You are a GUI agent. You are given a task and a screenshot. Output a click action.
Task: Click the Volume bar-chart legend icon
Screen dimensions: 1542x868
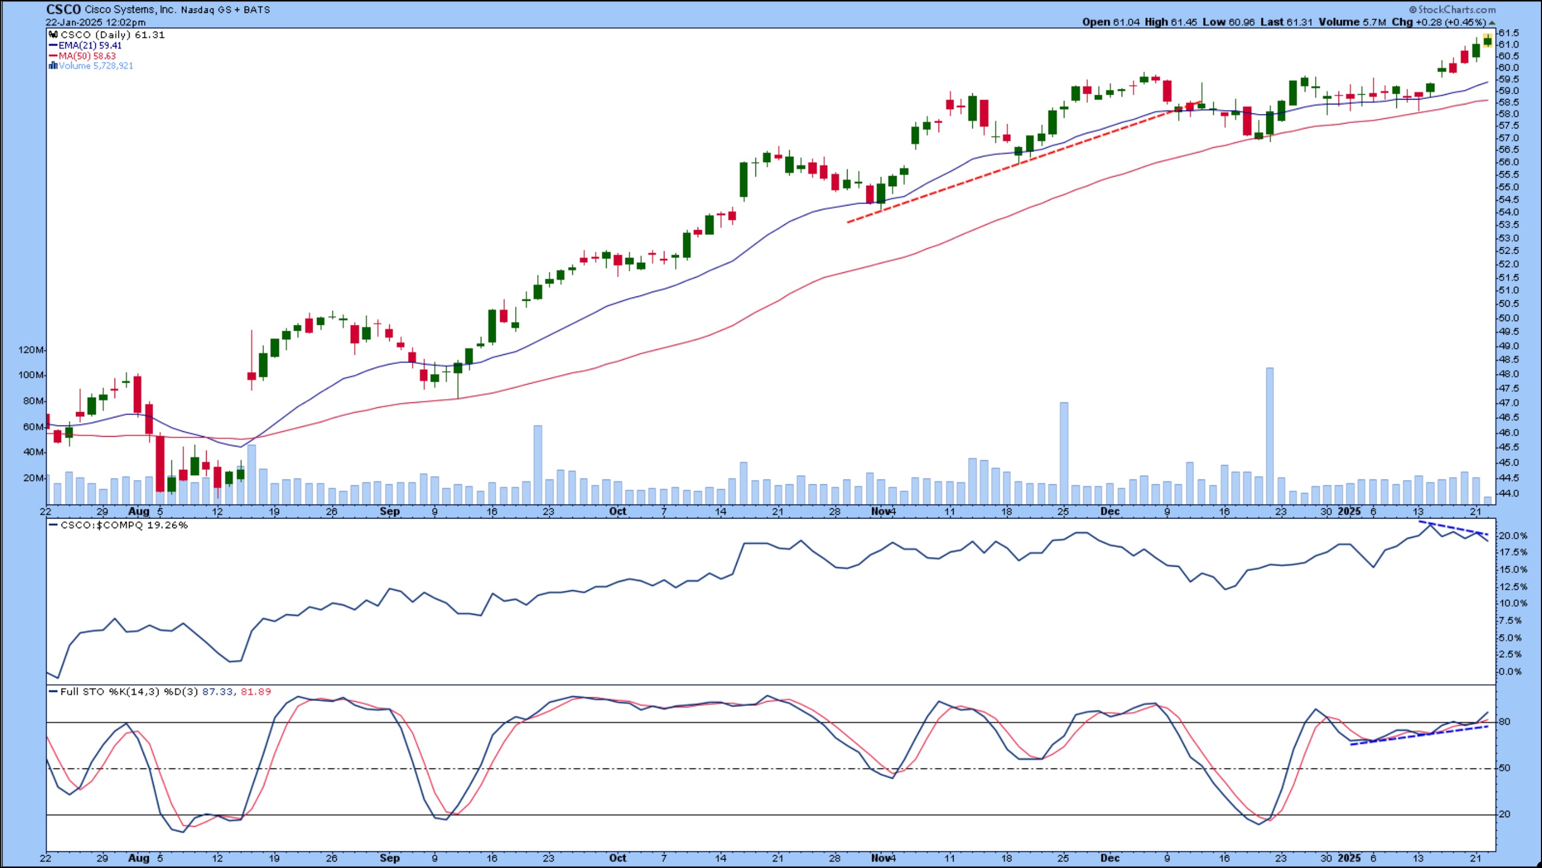(x=54, y=66)
